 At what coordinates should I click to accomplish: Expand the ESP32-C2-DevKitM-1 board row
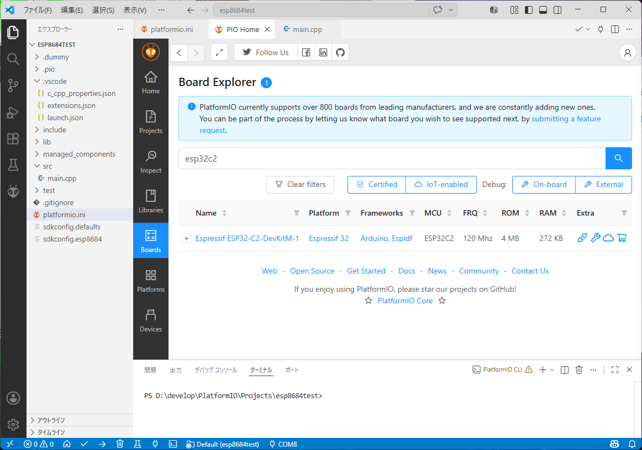pyautogui.click(x=186, y=238)
